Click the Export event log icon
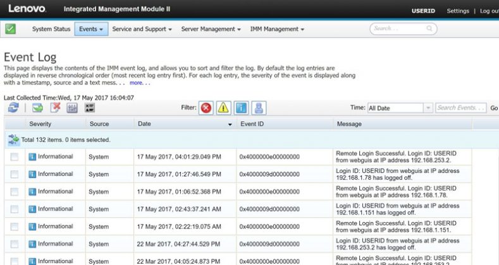The width and height of the screenshot is (499, 265). (x=37, y=108)
